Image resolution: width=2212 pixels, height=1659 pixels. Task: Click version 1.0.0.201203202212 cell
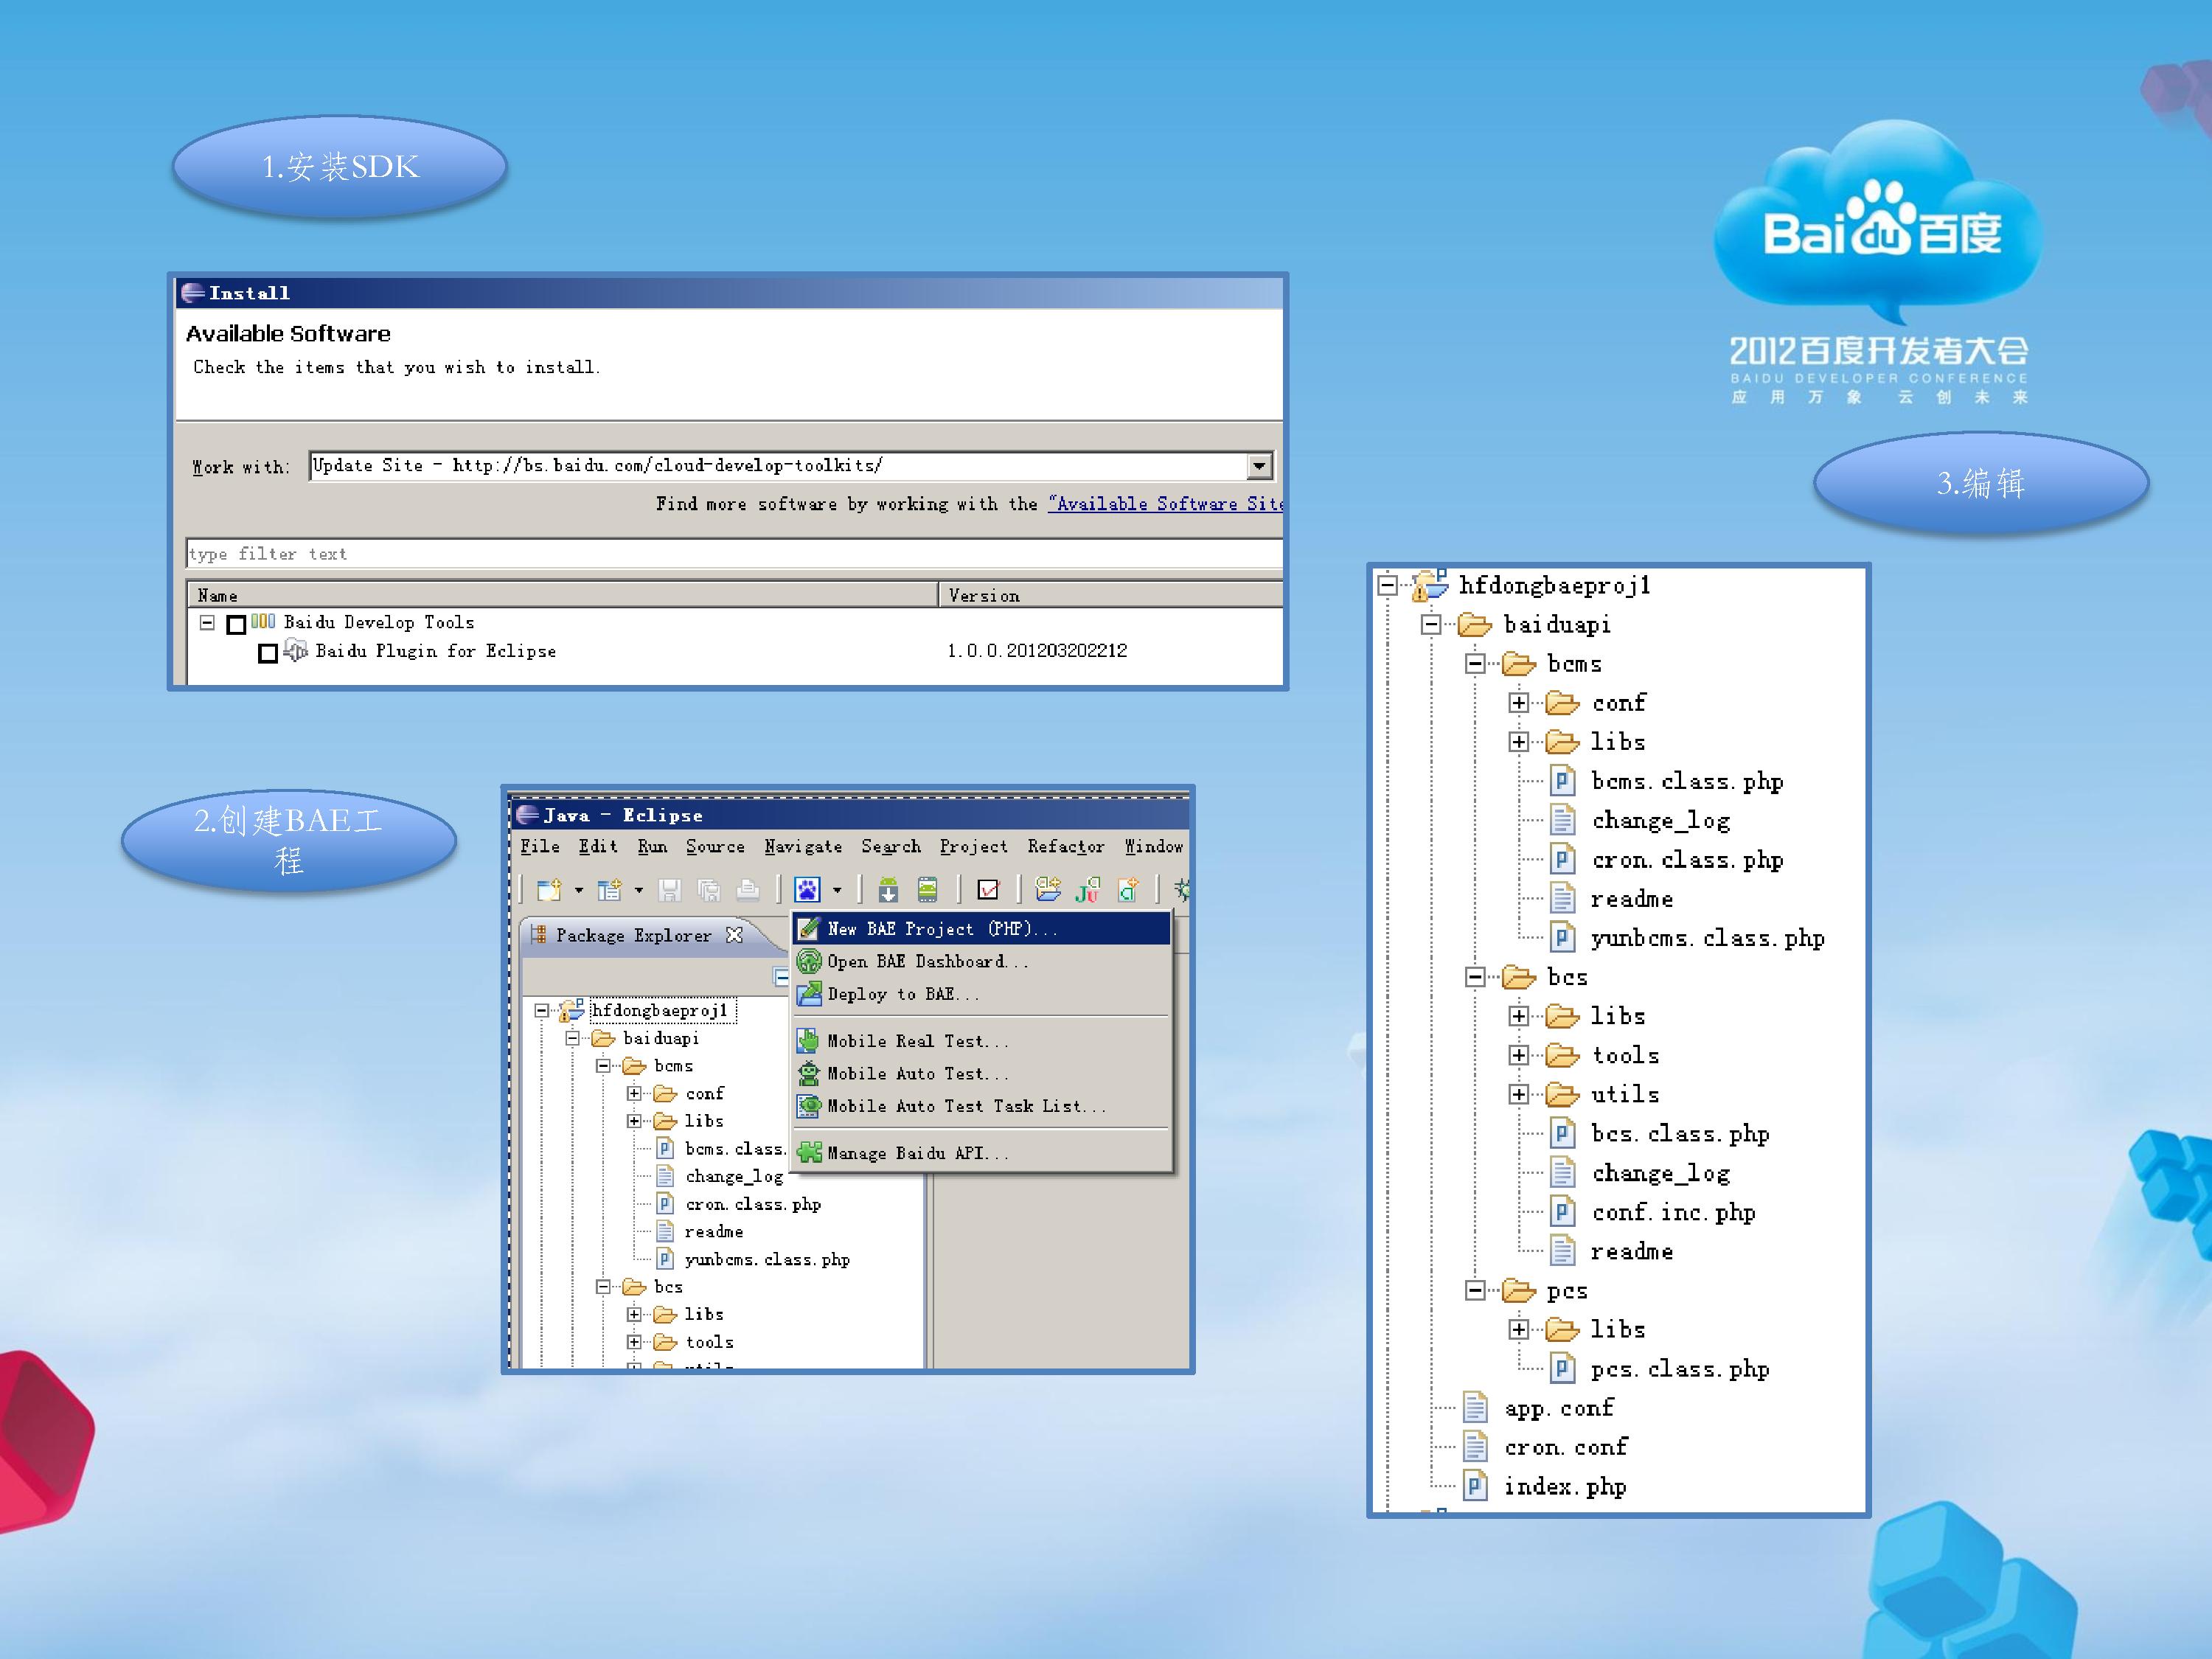coord(1037,650)
